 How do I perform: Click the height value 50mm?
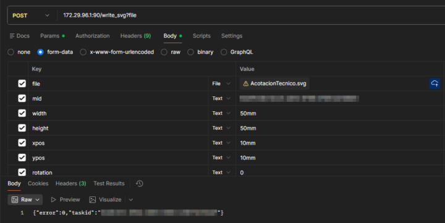point(248,128)
